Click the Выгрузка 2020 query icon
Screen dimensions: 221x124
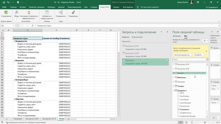124,53
